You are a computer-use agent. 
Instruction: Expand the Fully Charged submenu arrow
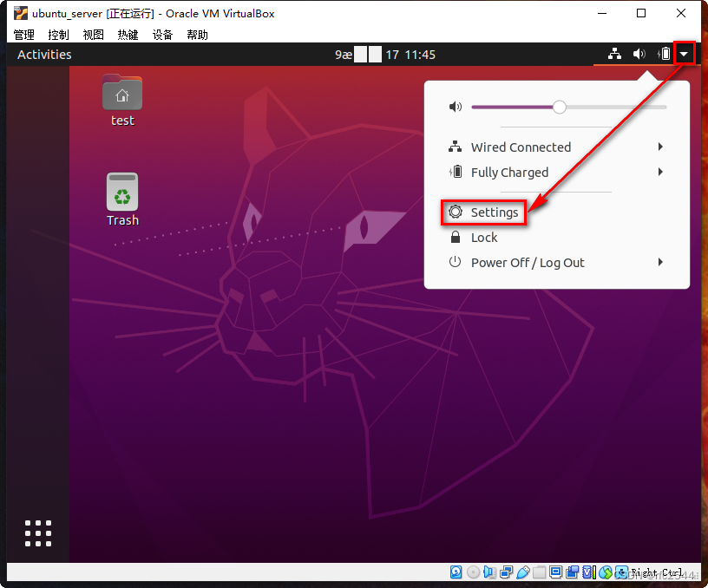(x=660, y=172)
